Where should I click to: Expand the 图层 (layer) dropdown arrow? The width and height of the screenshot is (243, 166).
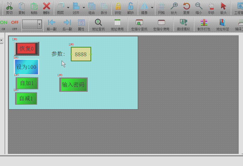click(68, 8)
